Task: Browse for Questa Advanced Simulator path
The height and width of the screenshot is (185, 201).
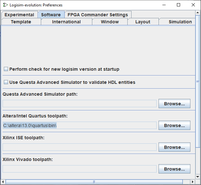Action: tap(174, 104)
